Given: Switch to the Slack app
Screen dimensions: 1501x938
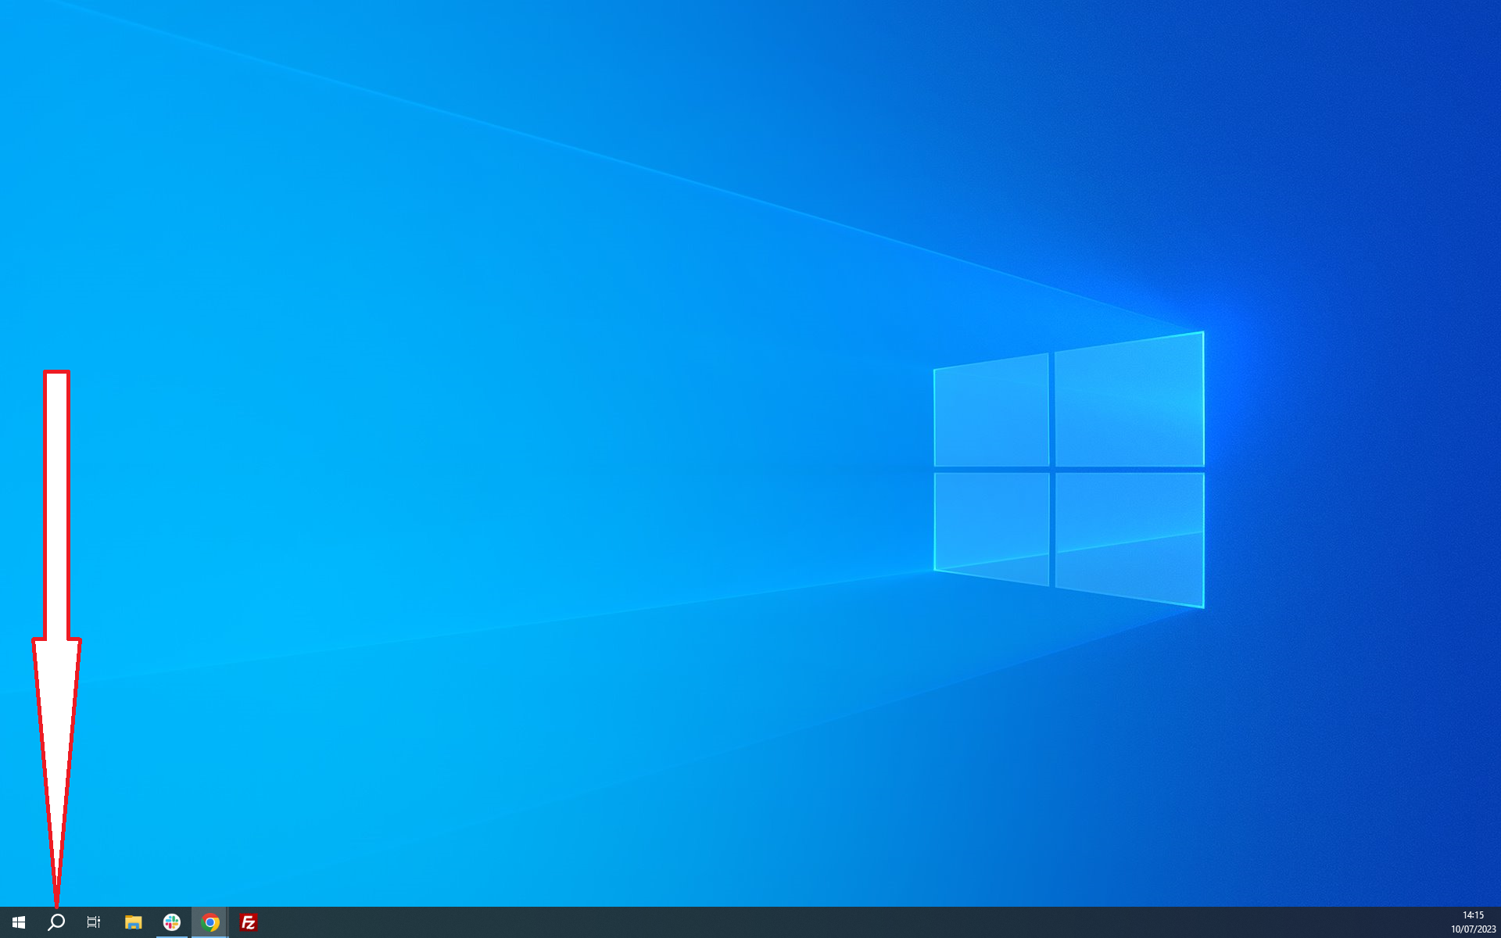Looking at the screenshot, I should click(x=172, y=922).
